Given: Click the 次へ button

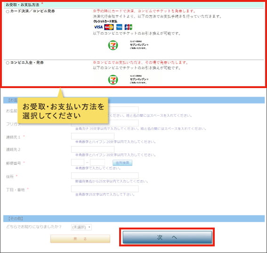Looking at the screenshot, I should (x=167, y=237).
